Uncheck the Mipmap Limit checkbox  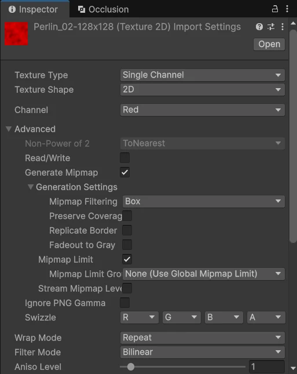pos(127,259)
